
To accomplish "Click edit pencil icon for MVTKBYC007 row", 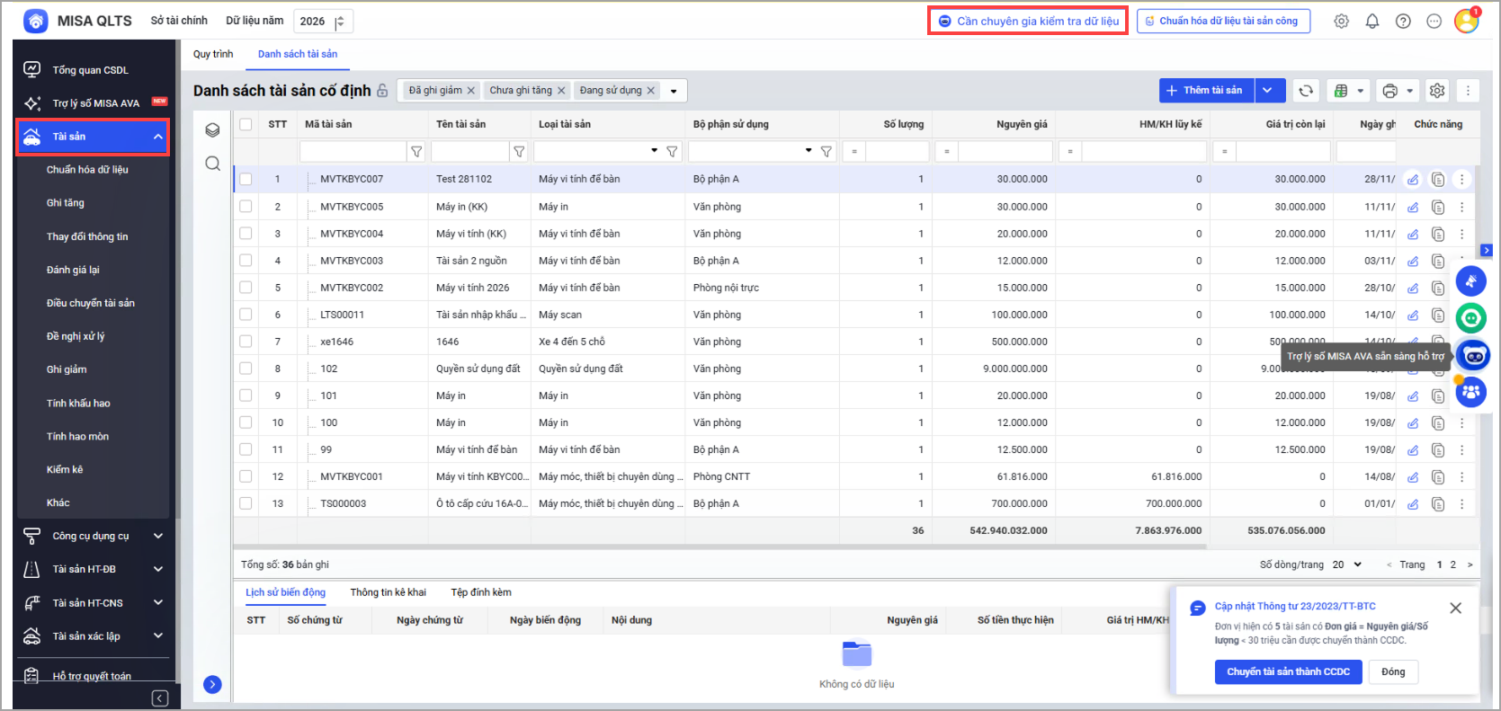I will click(x=1412, y=180).
